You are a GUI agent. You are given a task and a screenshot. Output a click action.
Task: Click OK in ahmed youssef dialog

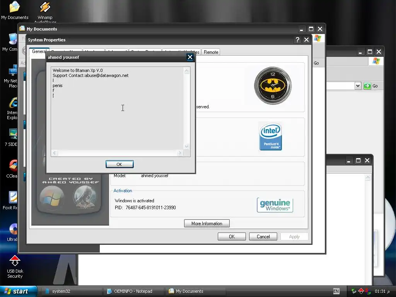(119, 164)
